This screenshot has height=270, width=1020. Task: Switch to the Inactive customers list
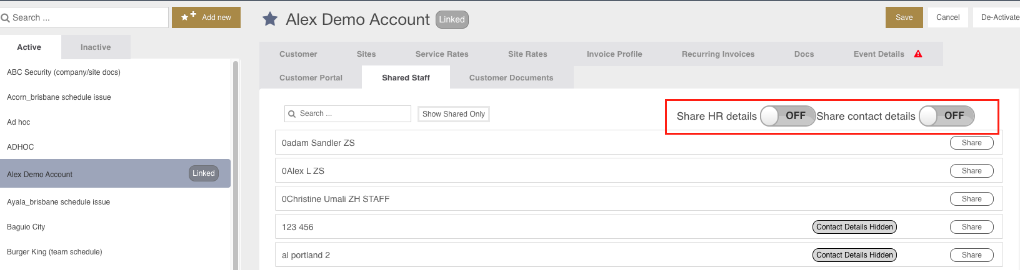tap(96, 47)
